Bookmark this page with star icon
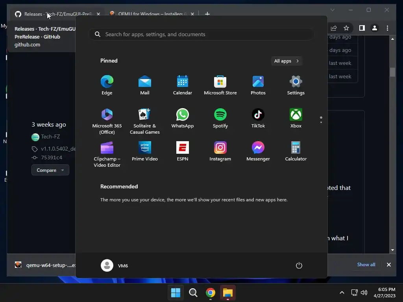Screen dimensions: 403x302 [346, 28]
